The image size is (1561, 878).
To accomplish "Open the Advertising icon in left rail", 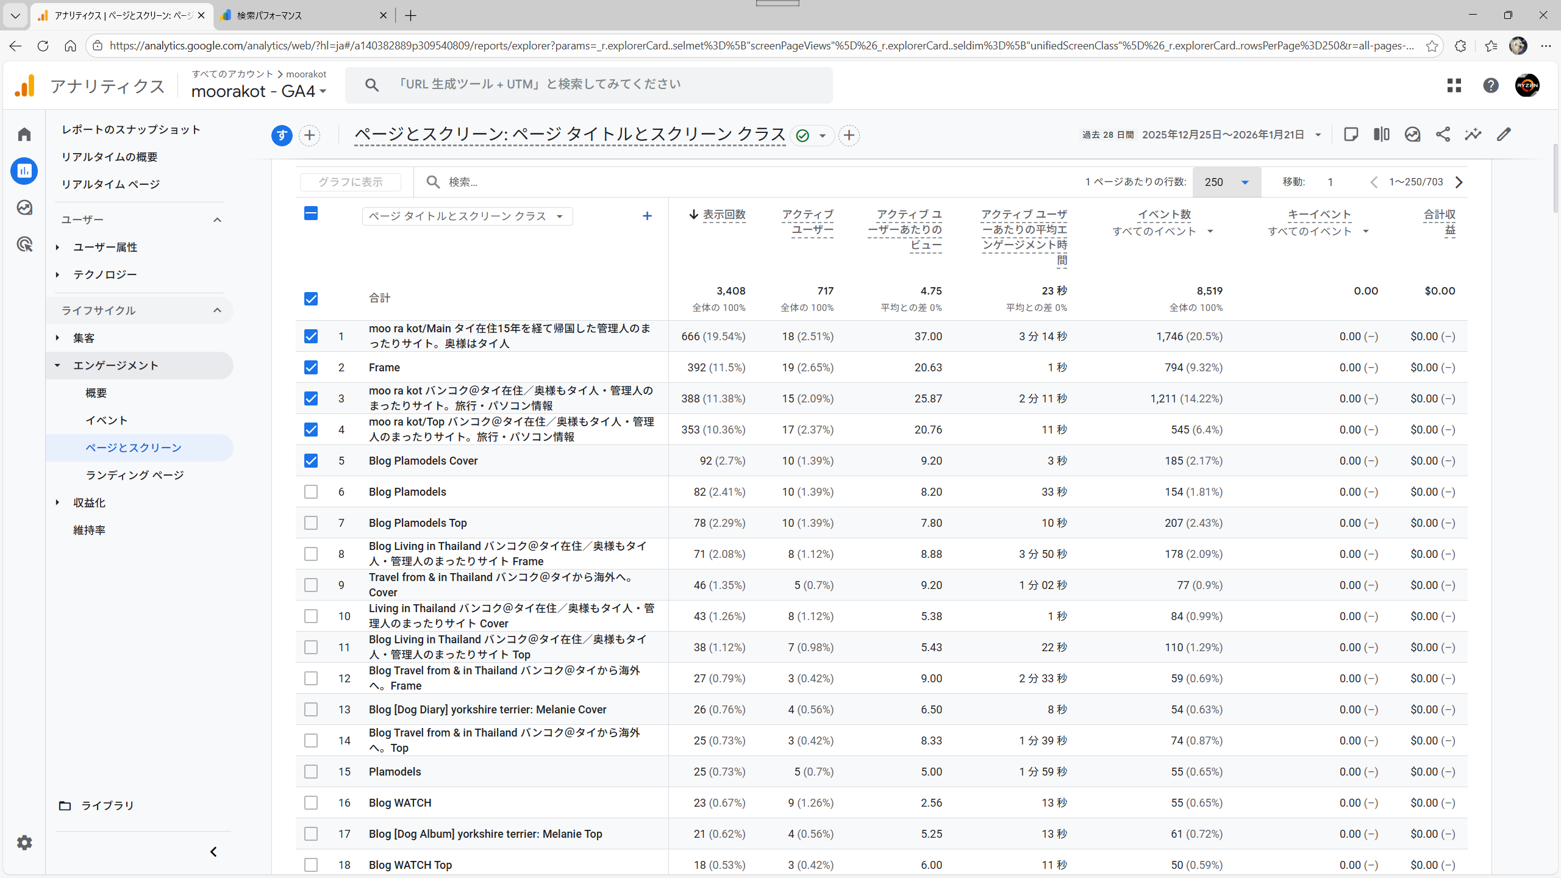I will coord(24,244).
